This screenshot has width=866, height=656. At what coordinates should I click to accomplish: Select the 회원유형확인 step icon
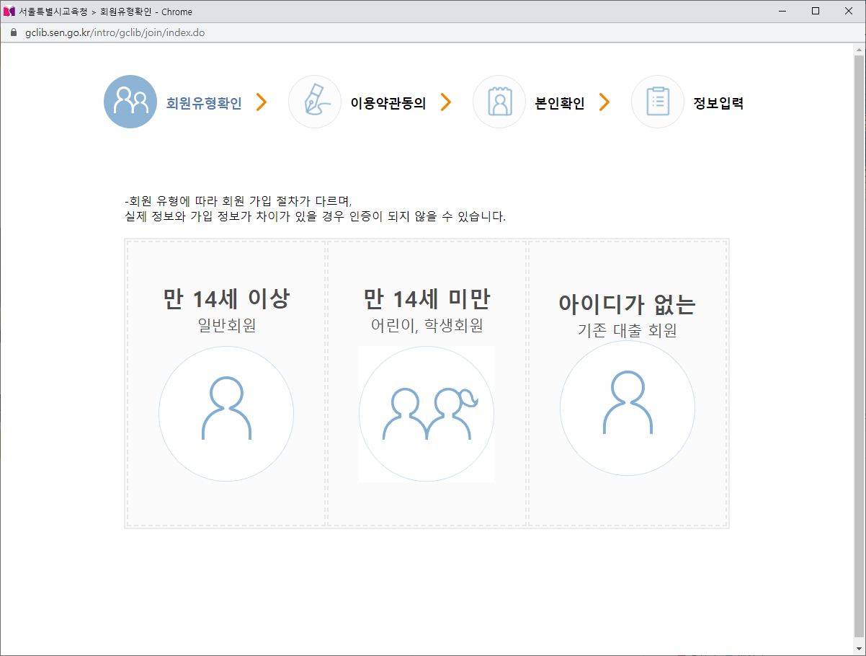point(130,102)
